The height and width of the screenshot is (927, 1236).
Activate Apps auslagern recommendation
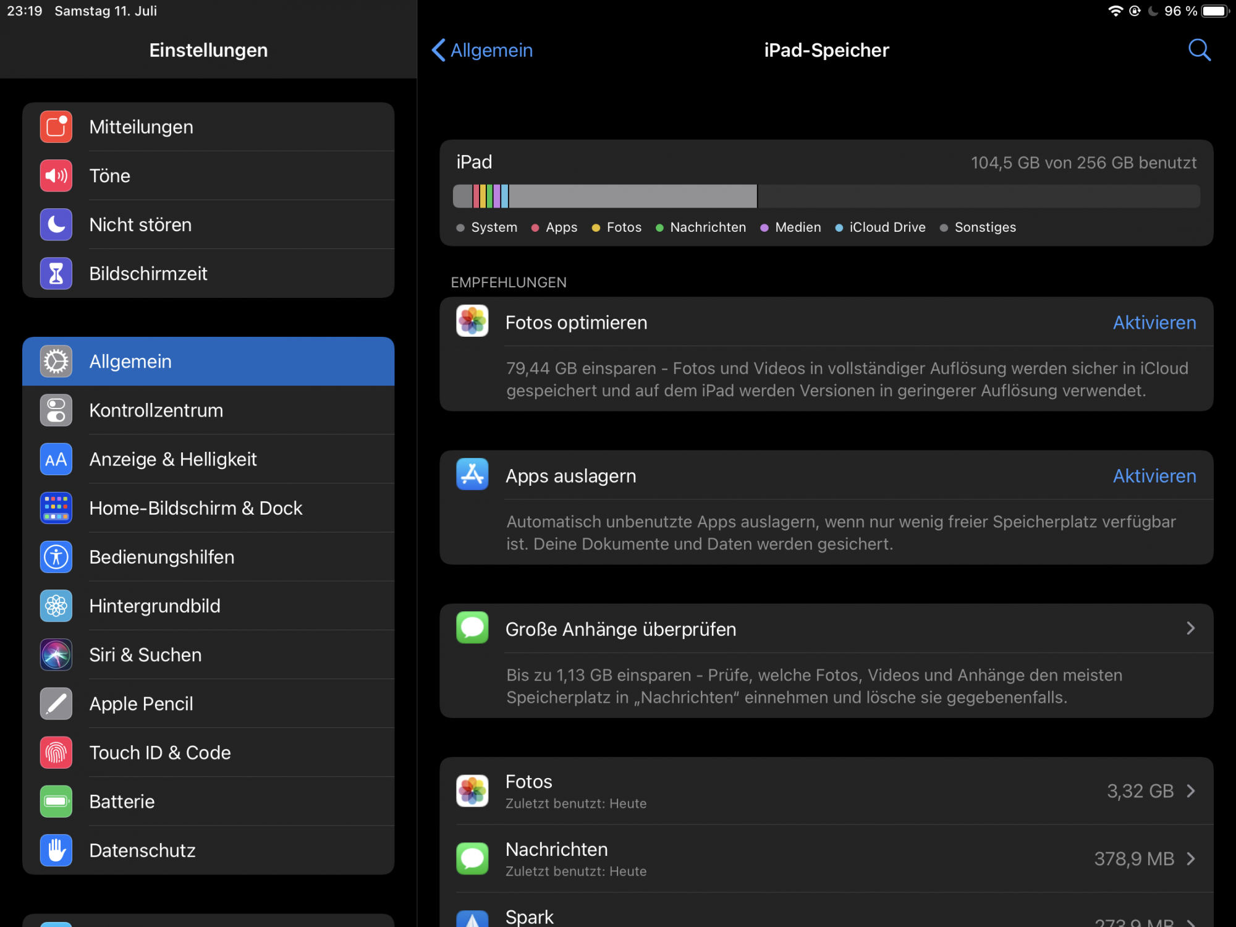pyautogui.click(x=1154, y=476)
